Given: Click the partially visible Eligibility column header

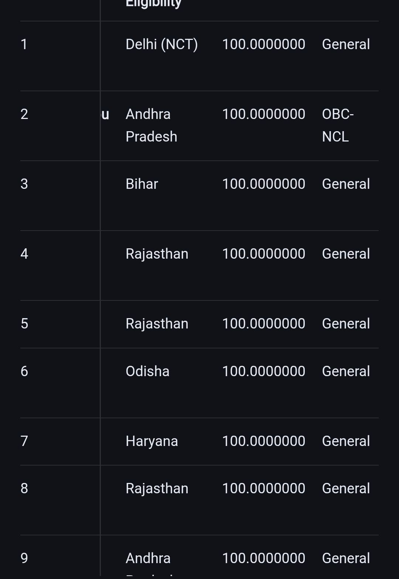Looking at the screenshot, I should click(x=153, y=4).
